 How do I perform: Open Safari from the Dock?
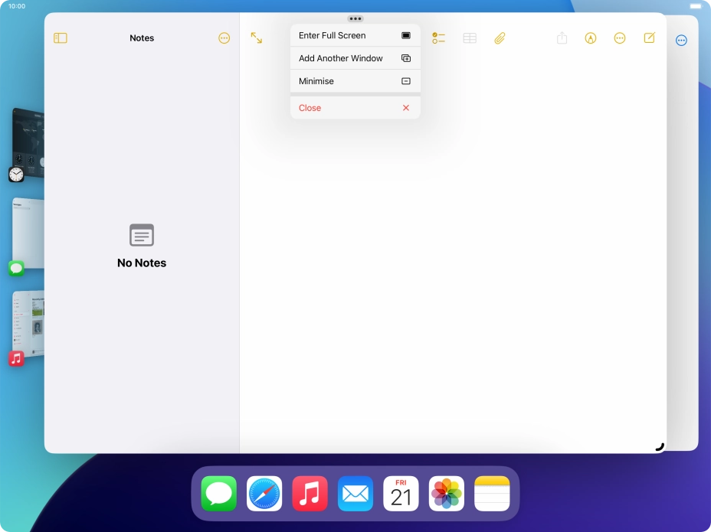pyautogui.click(x=264, y=492)
